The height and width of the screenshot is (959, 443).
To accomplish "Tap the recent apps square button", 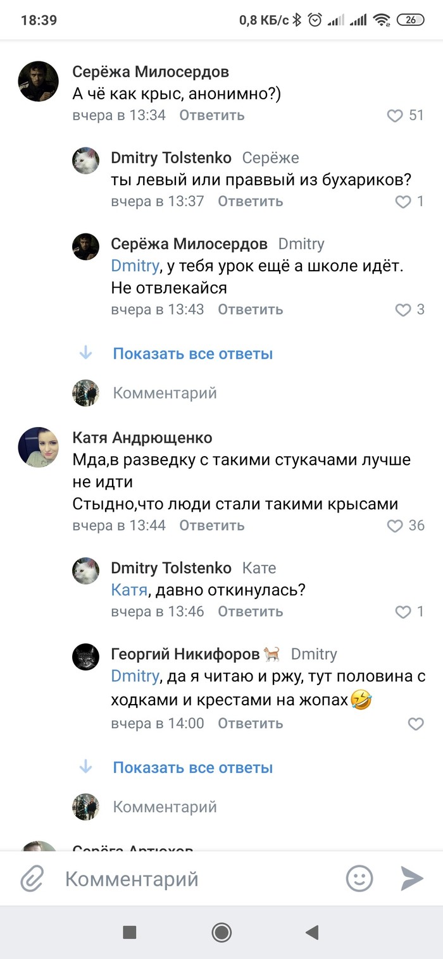I will pyautogui.click(x=129, y=932).
